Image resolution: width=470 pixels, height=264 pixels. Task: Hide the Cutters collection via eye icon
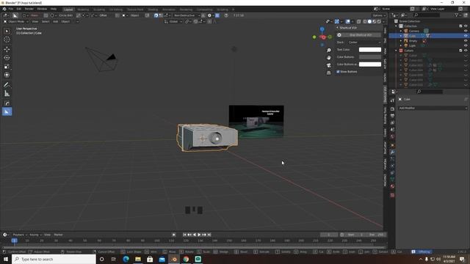pos(466,51)
